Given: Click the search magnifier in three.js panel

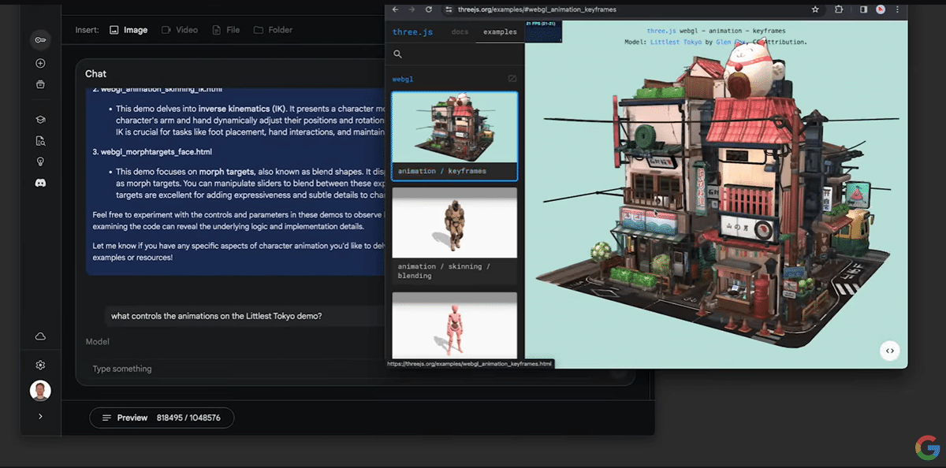Looking at the screenshot, I should [x=398, y=54].
